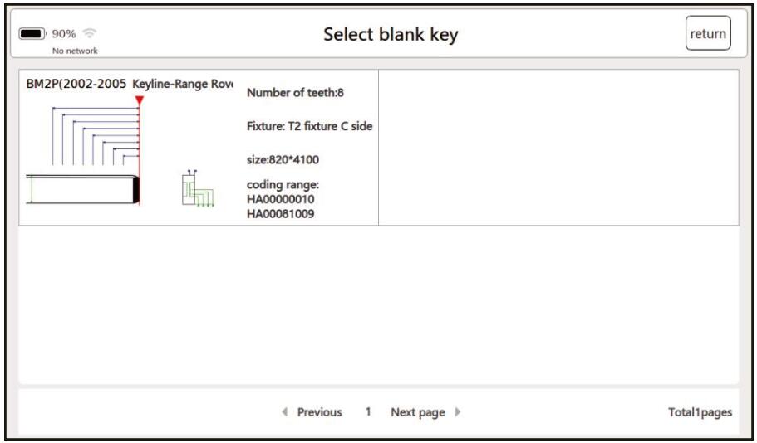Click the No network status label
The image size is (757, 443).
tap(75, 51)
